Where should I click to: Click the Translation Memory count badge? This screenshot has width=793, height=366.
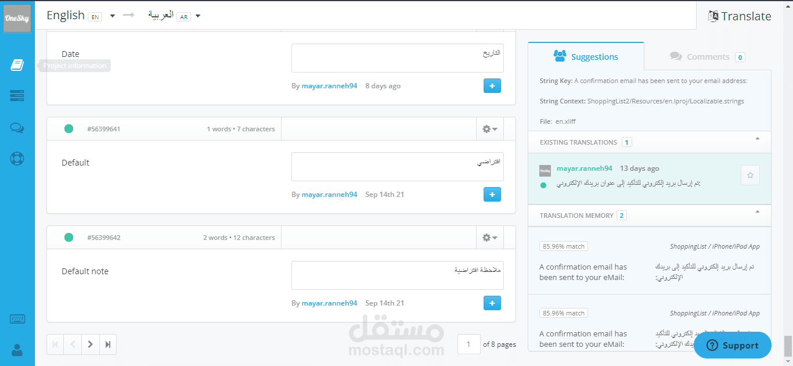[x=622, y=216]
